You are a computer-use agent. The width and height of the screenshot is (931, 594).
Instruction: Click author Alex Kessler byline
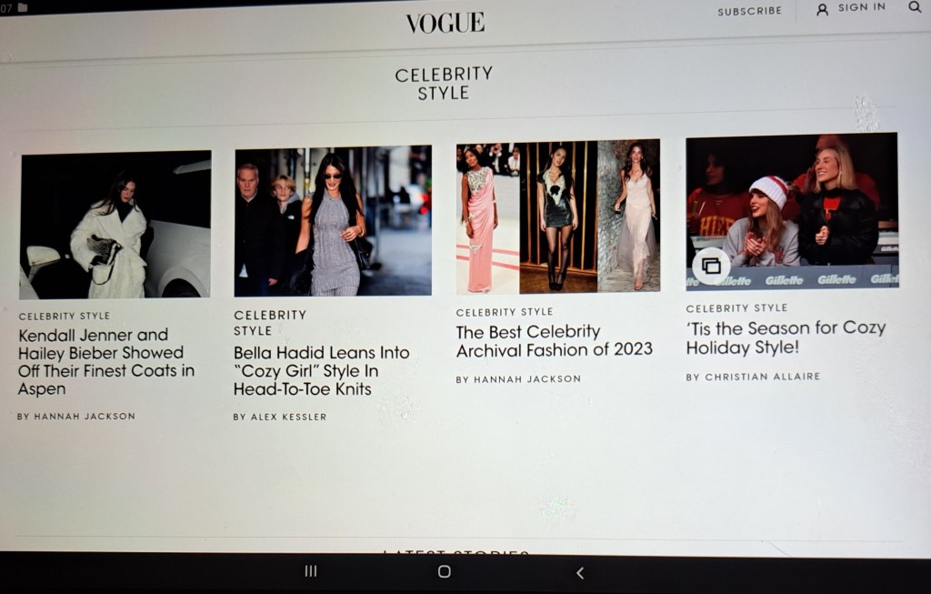pos(279,417)
